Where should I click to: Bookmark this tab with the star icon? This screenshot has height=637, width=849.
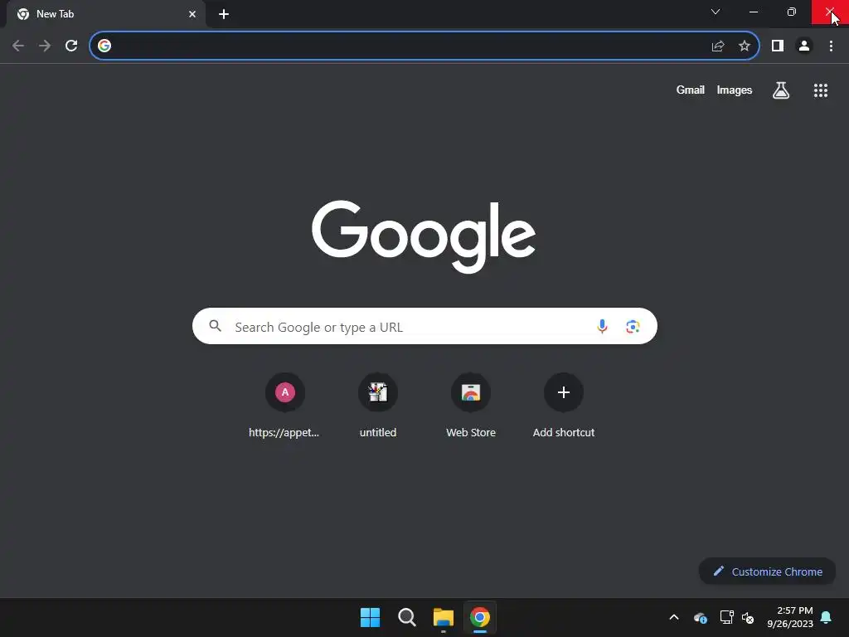(745, 46)
